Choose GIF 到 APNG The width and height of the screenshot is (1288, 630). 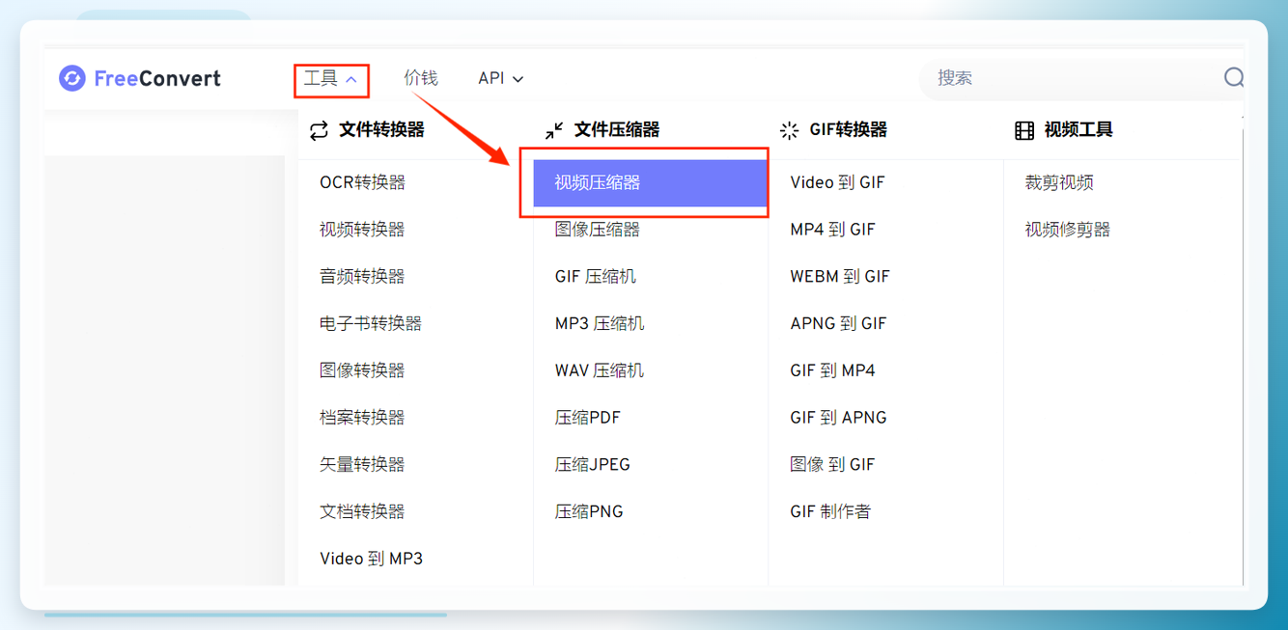pos(838,418)
